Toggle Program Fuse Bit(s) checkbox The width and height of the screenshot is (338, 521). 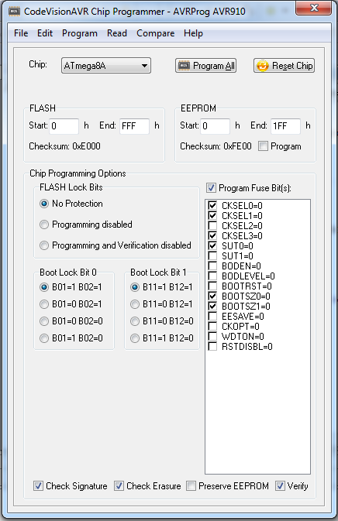(x=211, y=188)
